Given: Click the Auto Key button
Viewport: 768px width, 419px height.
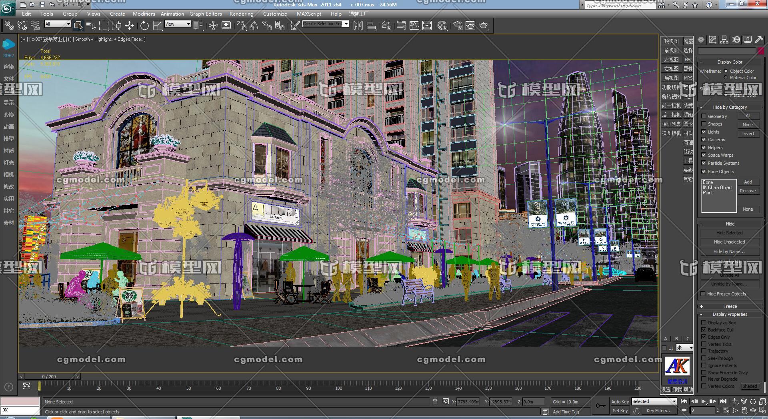Looking at the screenshot, I should tap(620, 402).
